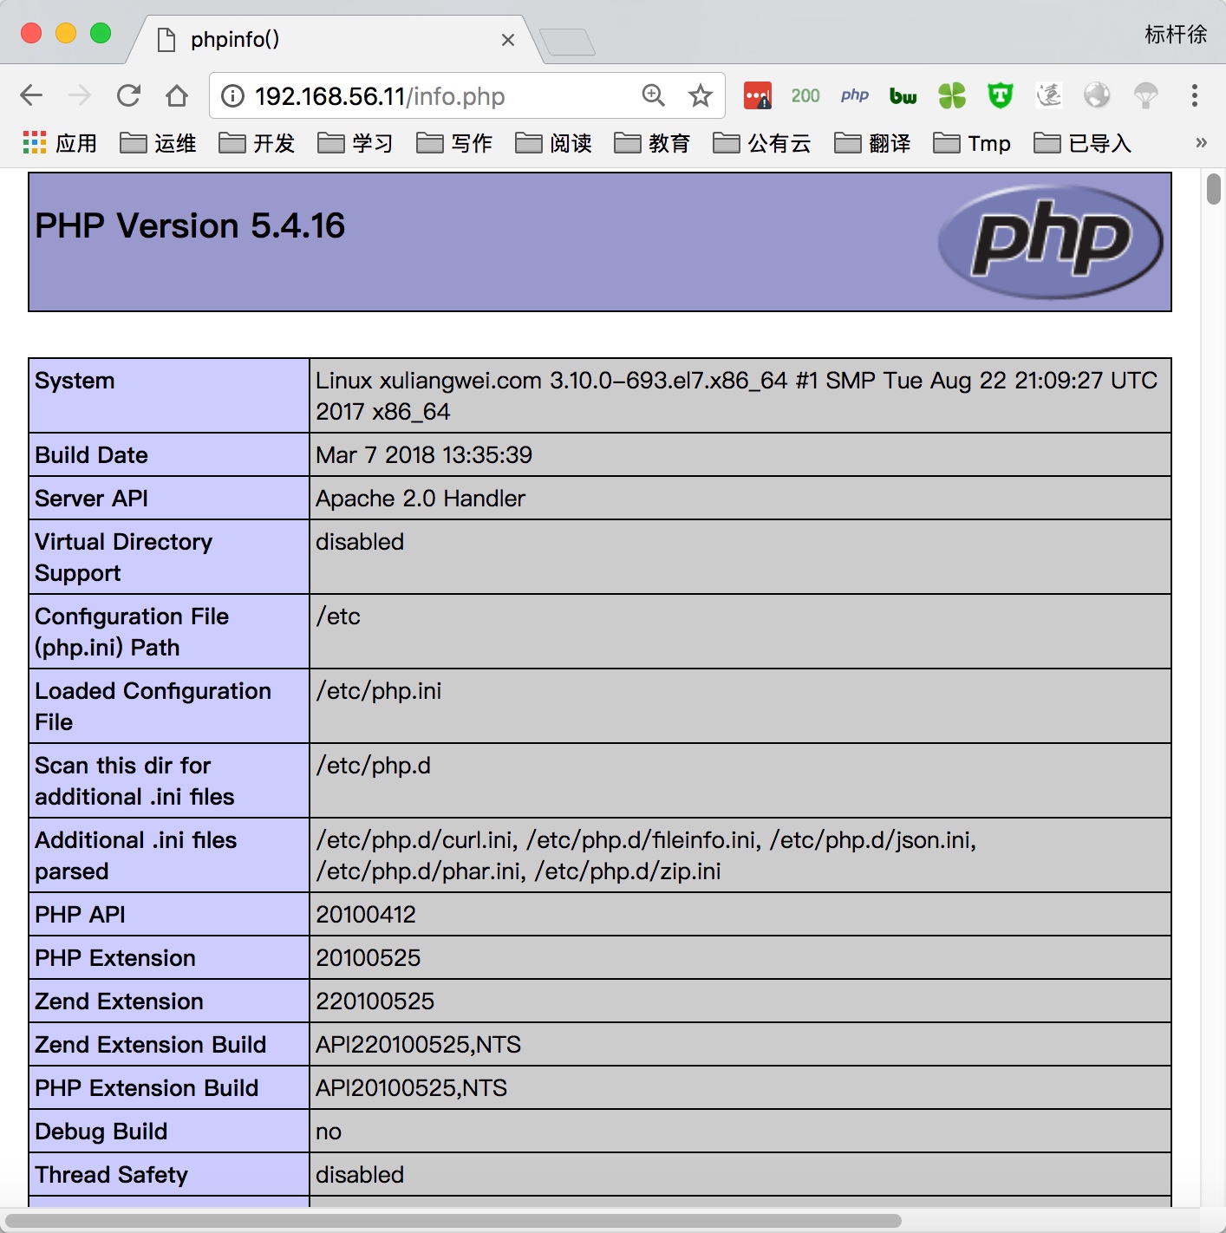Click the Additional .ini files parsed label
The height and width of the screenshot is (1233, 1226).
135,856
